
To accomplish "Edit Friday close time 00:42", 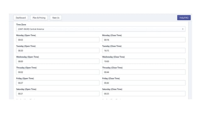I will click(144, 83).
